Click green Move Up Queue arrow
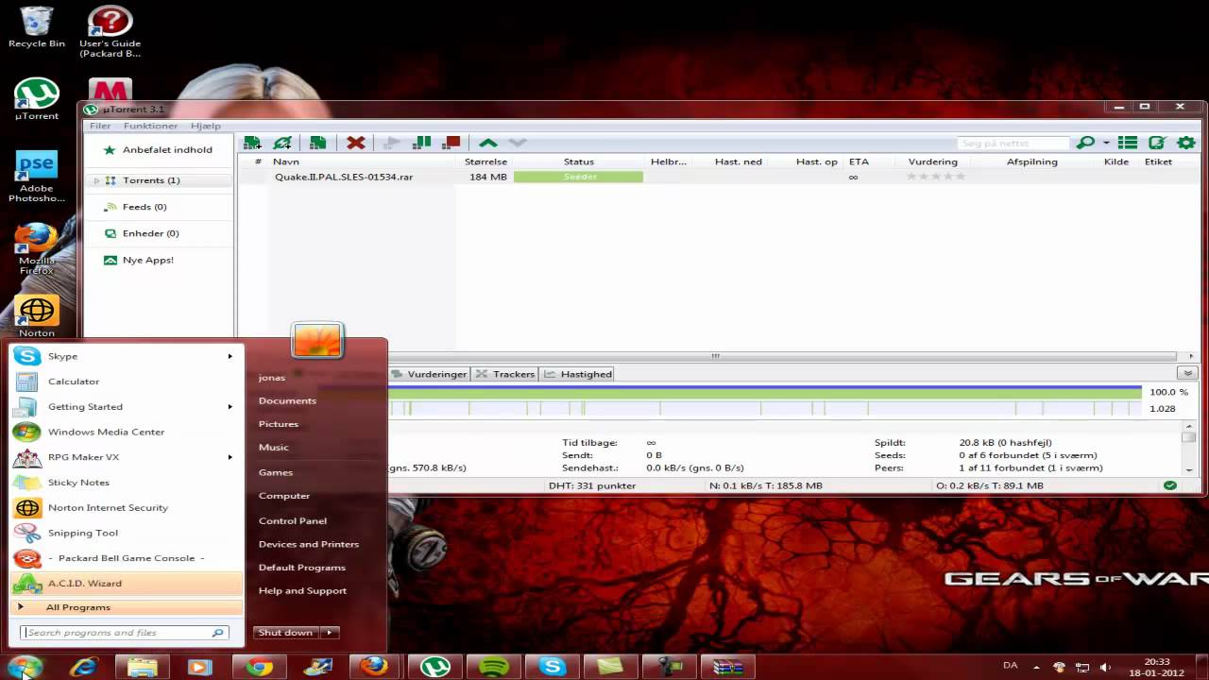Image resolution: width=1209 pixels, height=680 pixels. 487,143
